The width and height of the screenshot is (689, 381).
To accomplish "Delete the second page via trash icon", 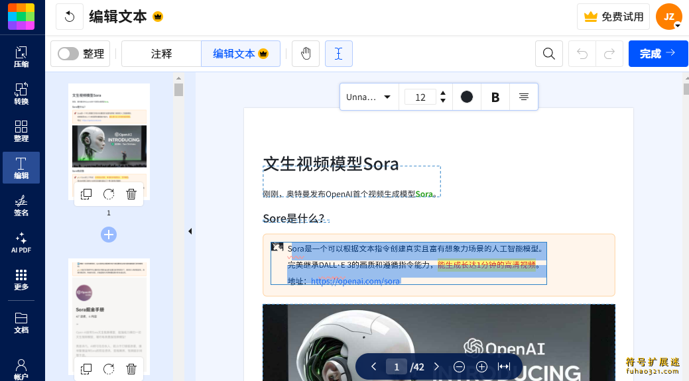I will (131, 369).
